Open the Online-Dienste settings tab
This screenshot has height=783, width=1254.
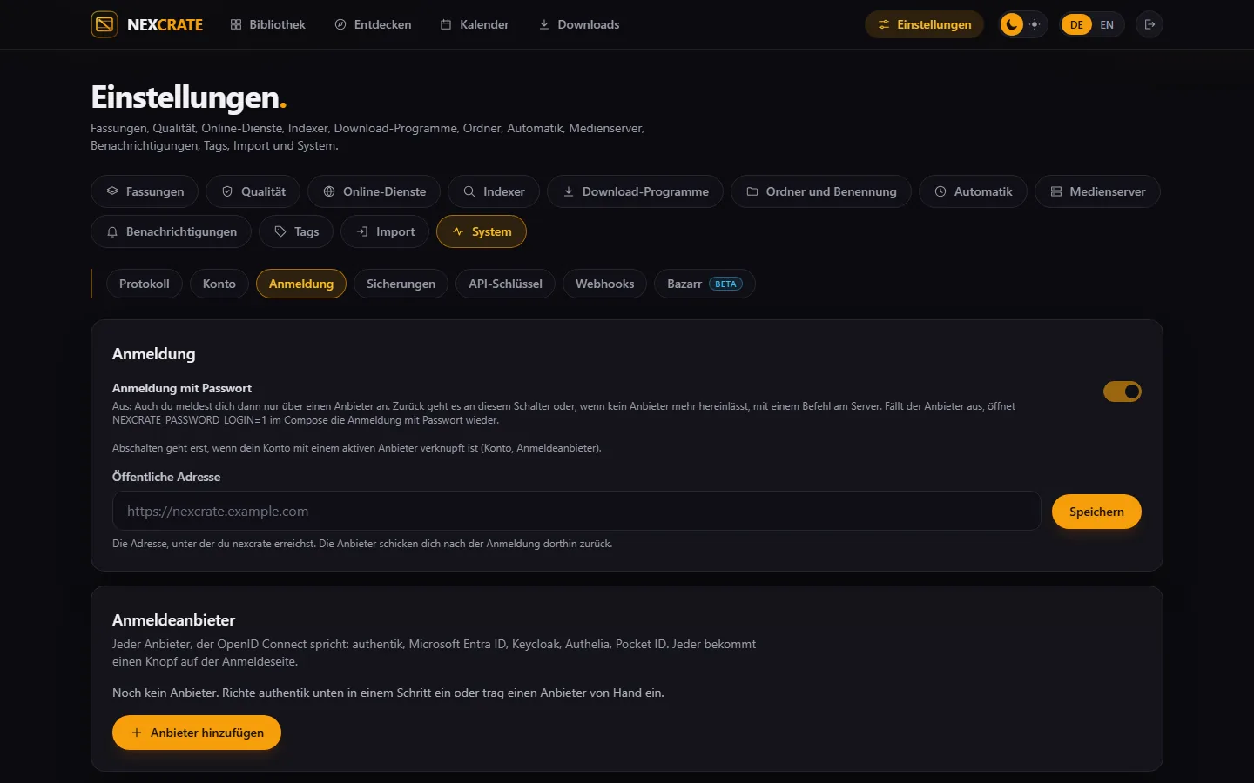[x=374, y=191]
